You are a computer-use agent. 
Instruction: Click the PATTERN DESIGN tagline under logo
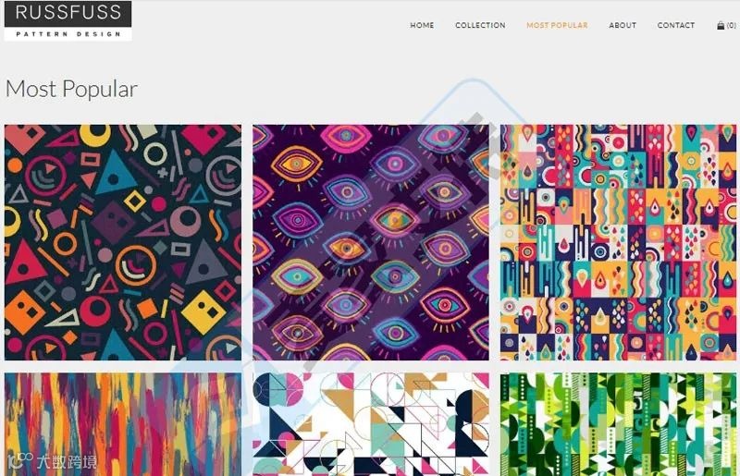coord(68,34)
